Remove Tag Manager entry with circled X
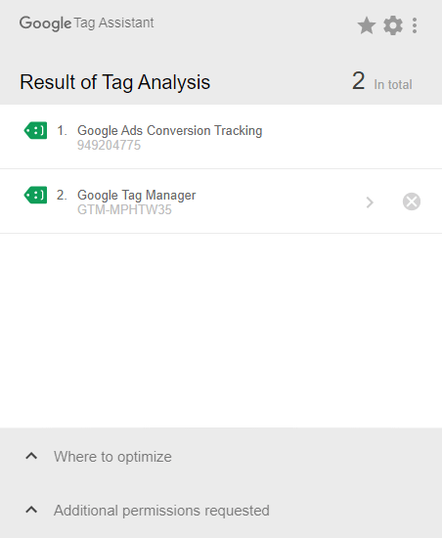The image size is (442, 538). coord(412,202)
